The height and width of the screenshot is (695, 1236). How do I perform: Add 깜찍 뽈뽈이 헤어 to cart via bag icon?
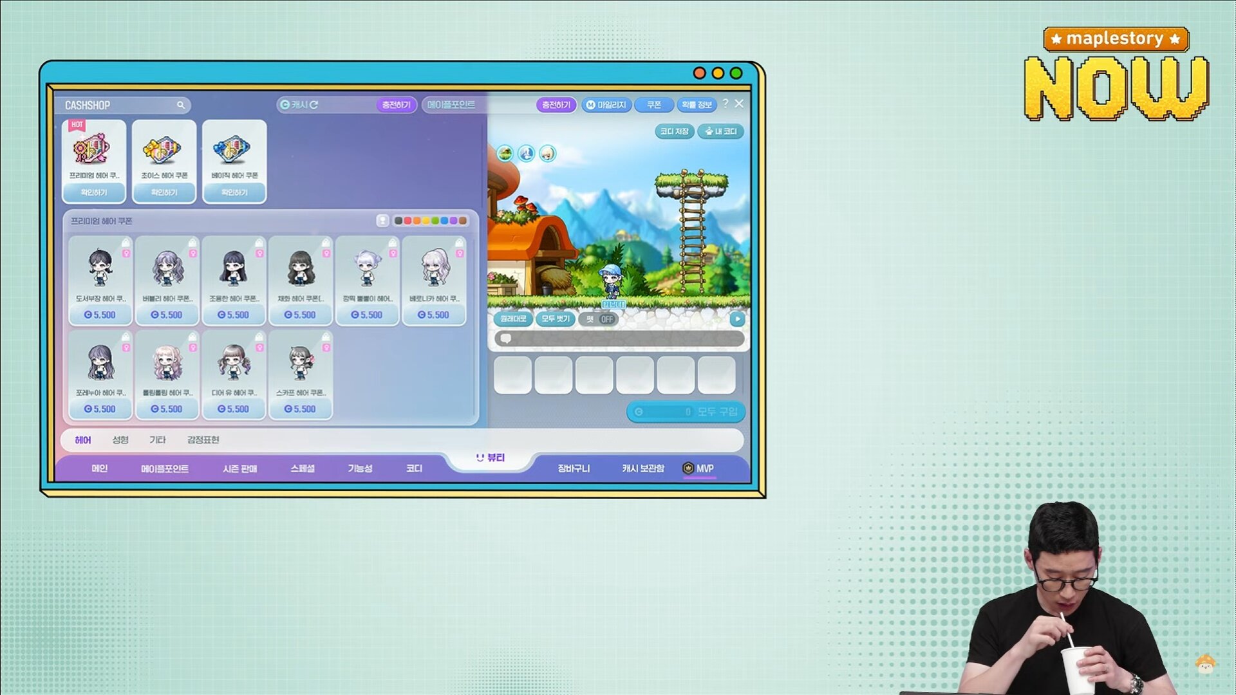pyautogui.click(x=393, y=243)
